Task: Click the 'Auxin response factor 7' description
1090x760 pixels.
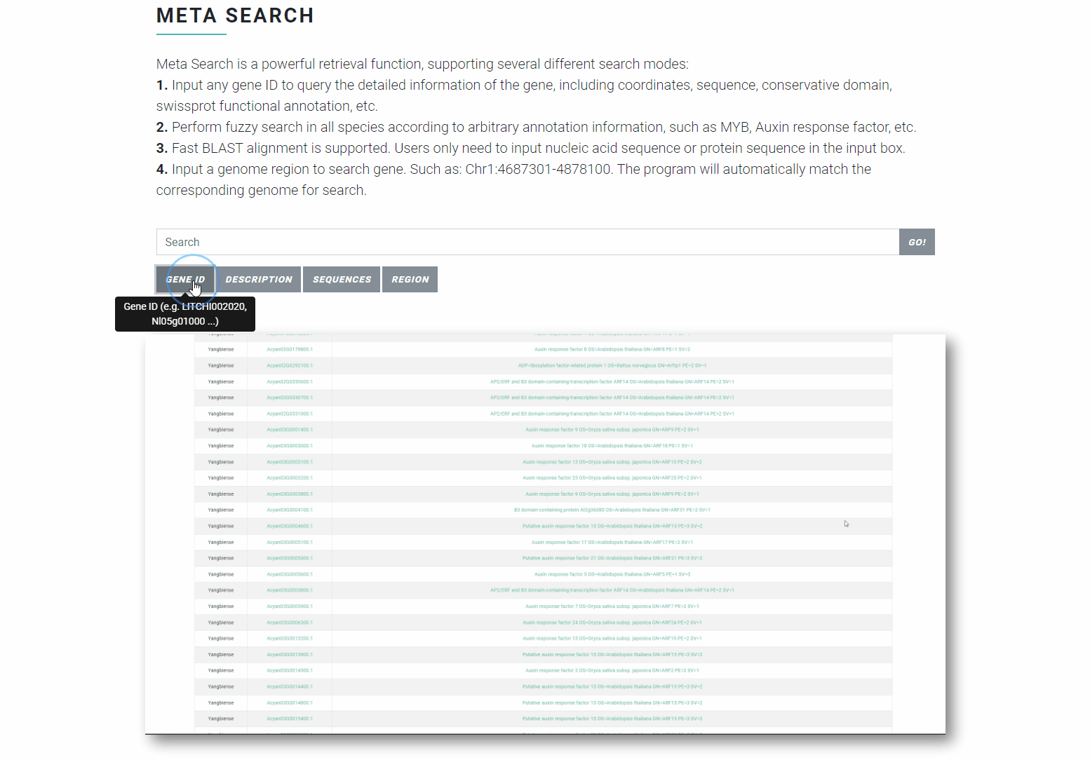Action: coord(612,606)
